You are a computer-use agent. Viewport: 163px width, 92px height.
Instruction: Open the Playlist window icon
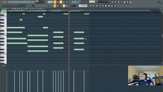[x=91, y=6]
